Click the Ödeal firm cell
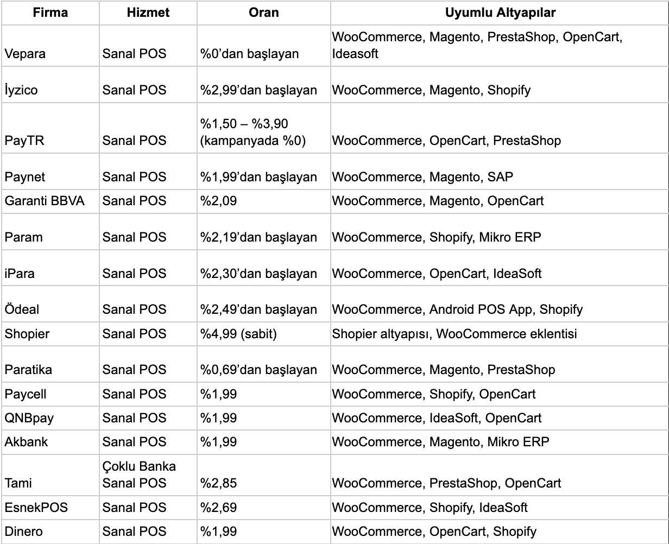The width and height of the screenshot is (669, 544). coord(22,309)
